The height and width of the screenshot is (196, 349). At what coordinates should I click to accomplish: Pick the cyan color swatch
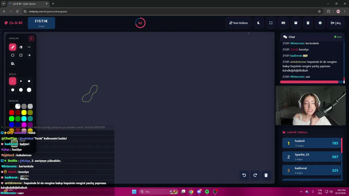(x=24, y=119)
